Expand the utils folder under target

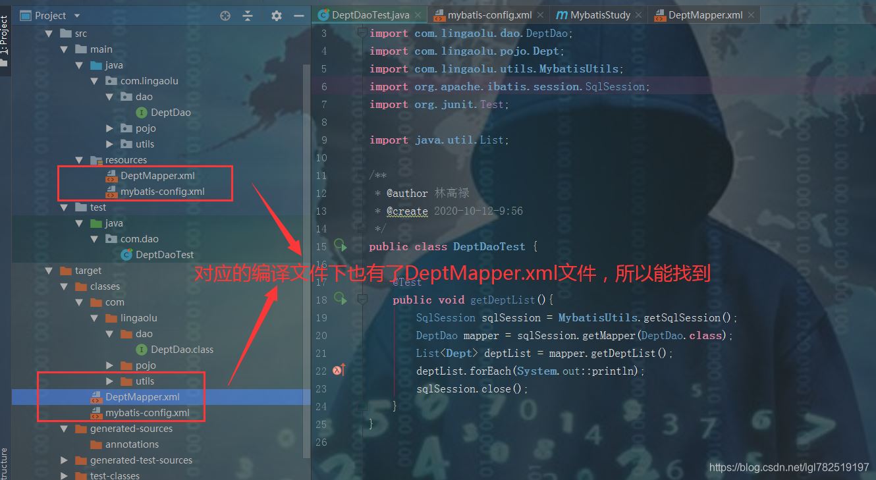click(110, 381)
